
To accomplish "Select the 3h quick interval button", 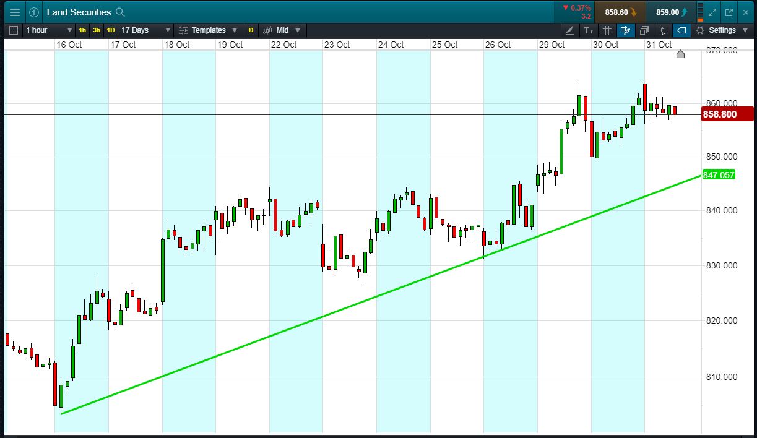I will click(x=97, y=30).
